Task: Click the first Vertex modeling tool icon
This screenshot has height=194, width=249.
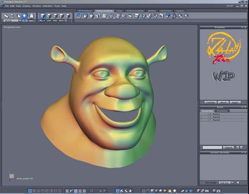Action: [x=79, y=16]
